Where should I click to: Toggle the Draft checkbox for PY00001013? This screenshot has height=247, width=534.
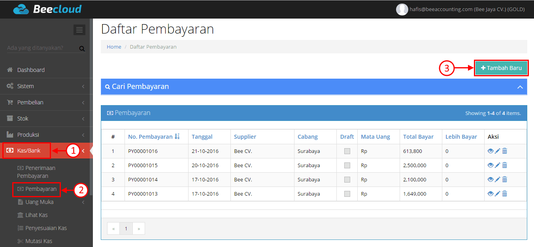(x=347, y=194)
